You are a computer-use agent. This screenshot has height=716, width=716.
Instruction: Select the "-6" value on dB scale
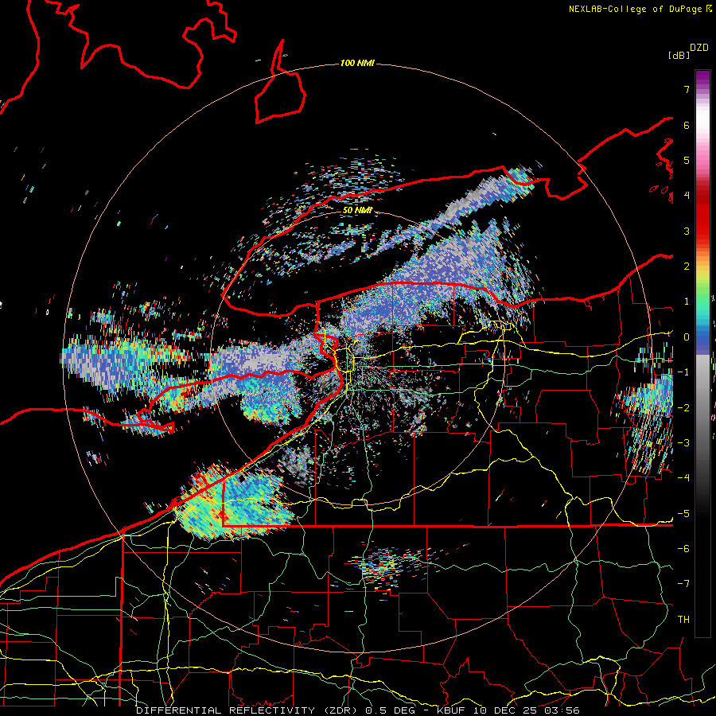pos(683,548)
